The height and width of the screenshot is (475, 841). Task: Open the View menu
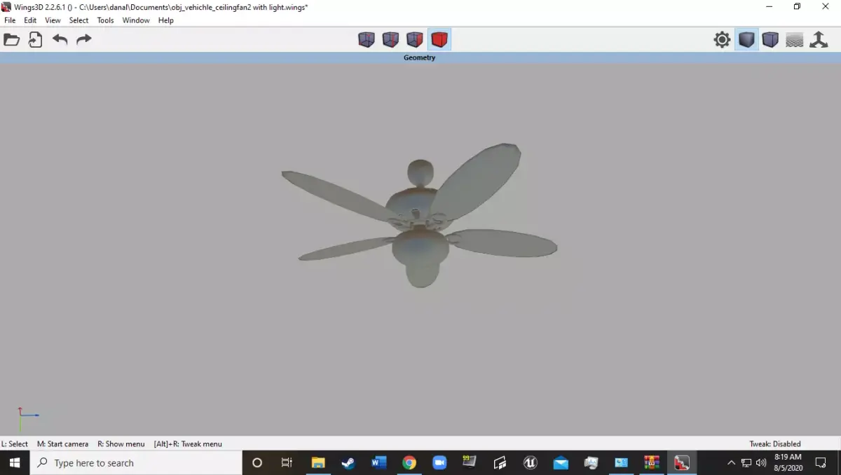click(53, 20)
